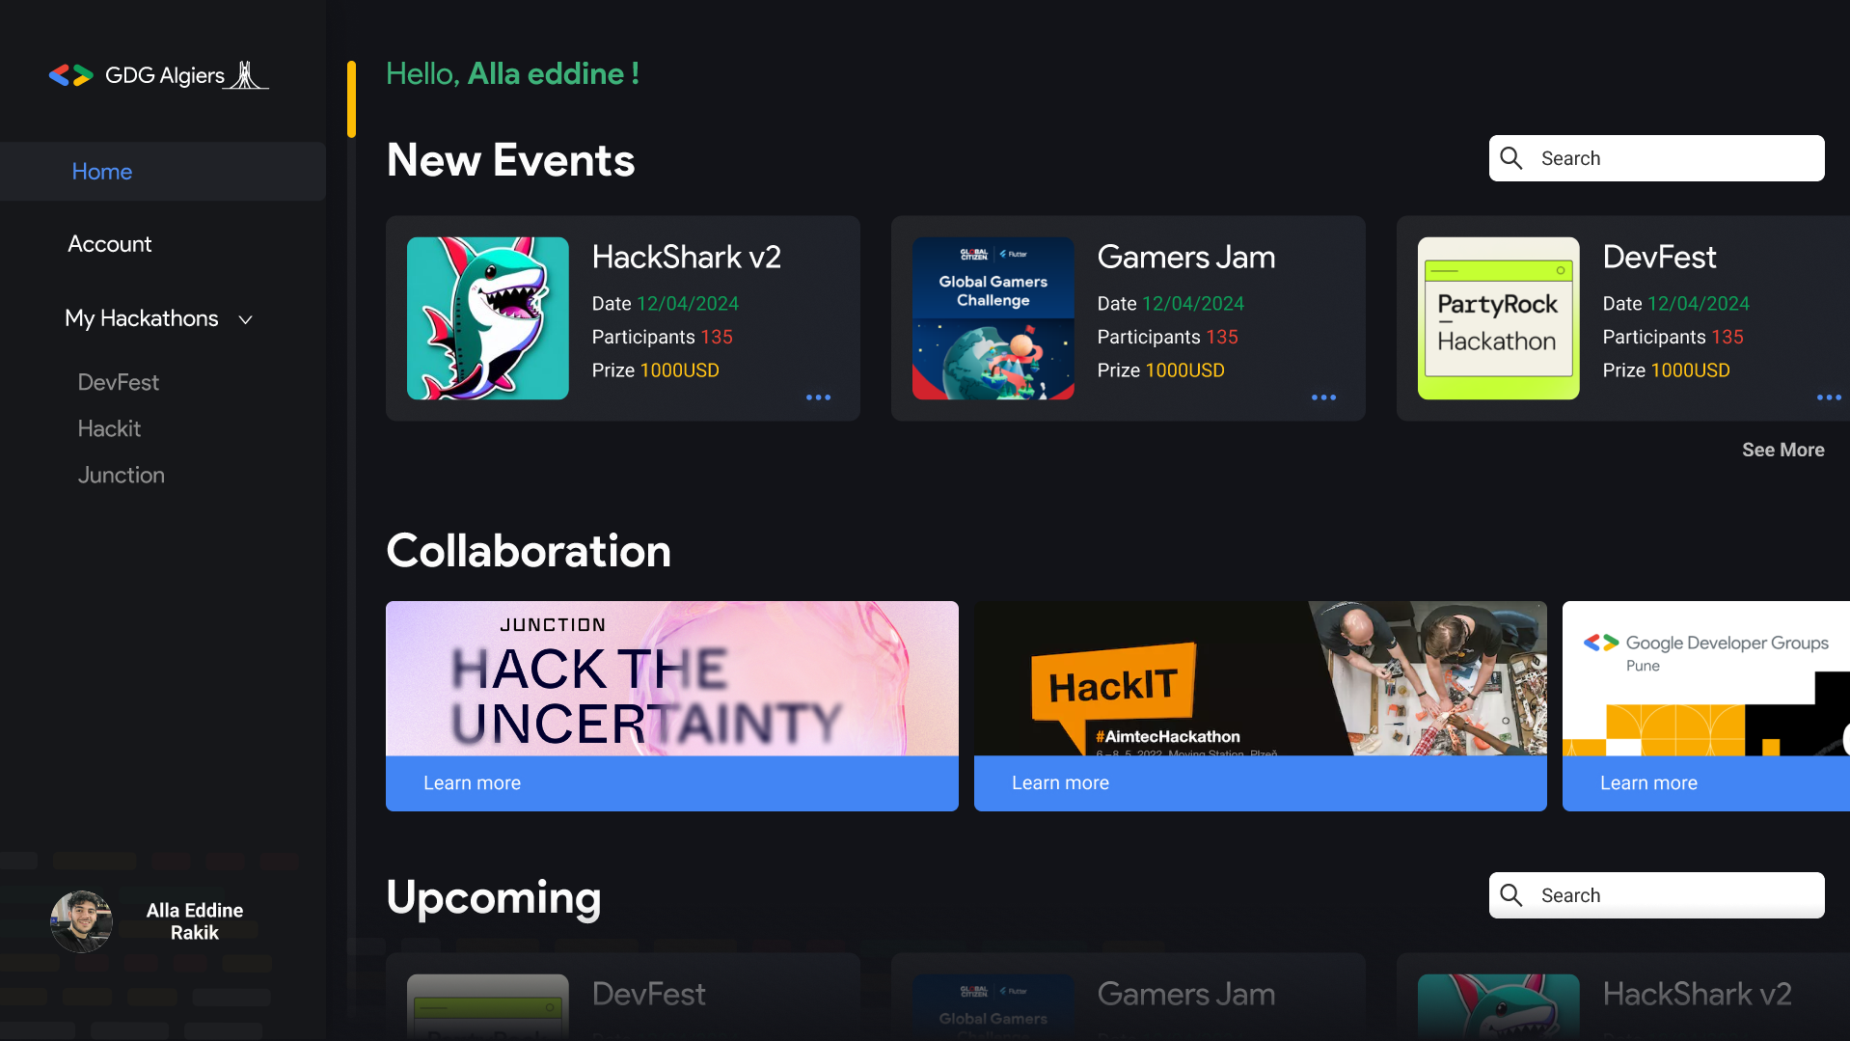Click Learn more under Google Developer Groups

click(x=1648, y=783)
